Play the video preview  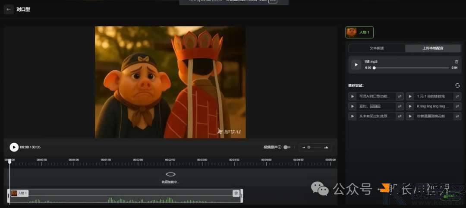click(14, 147)
